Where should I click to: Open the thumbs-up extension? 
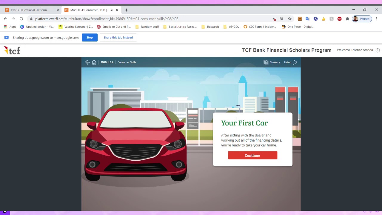324,19
